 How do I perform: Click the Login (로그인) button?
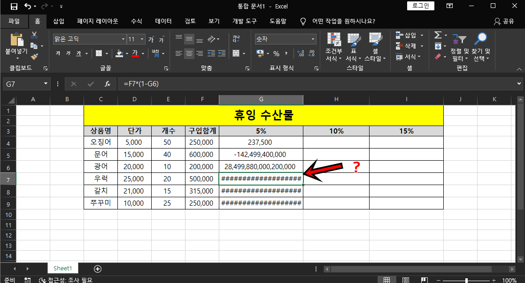[x=421, y=6]
